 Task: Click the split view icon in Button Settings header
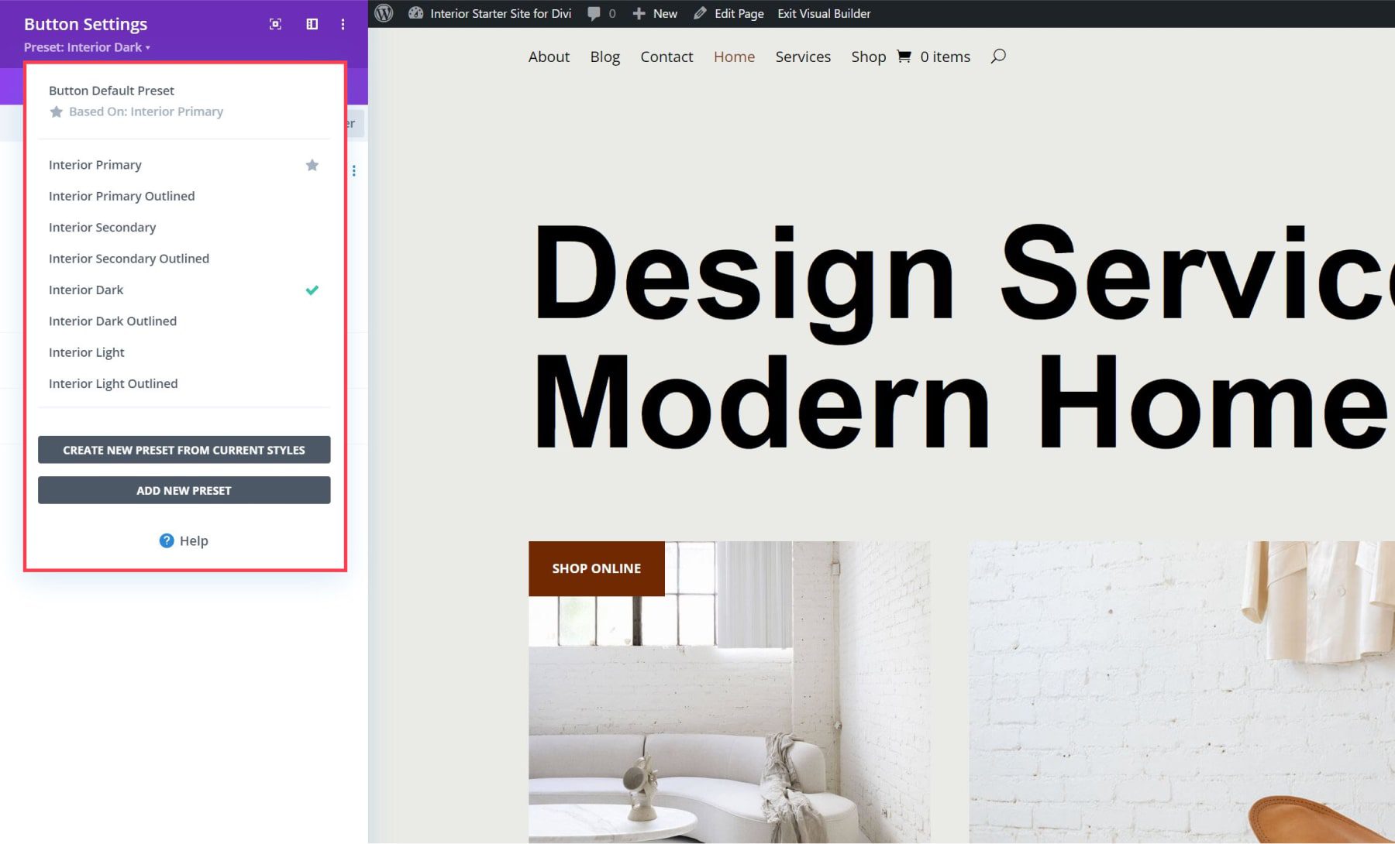click(312, 24)
